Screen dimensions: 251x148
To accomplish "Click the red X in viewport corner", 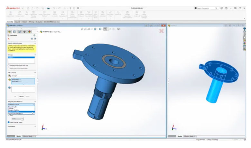I will tap(162, 31).
